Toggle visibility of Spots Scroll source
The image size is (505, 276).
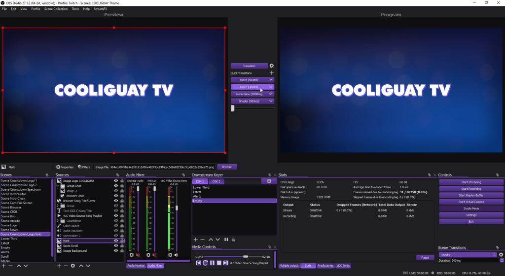click(116, 245)
